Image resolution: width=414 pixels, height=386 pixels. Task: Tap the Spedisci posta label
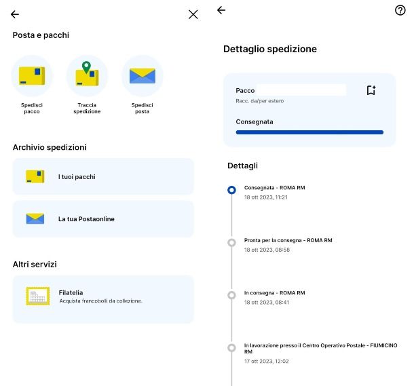coord(142,108)
